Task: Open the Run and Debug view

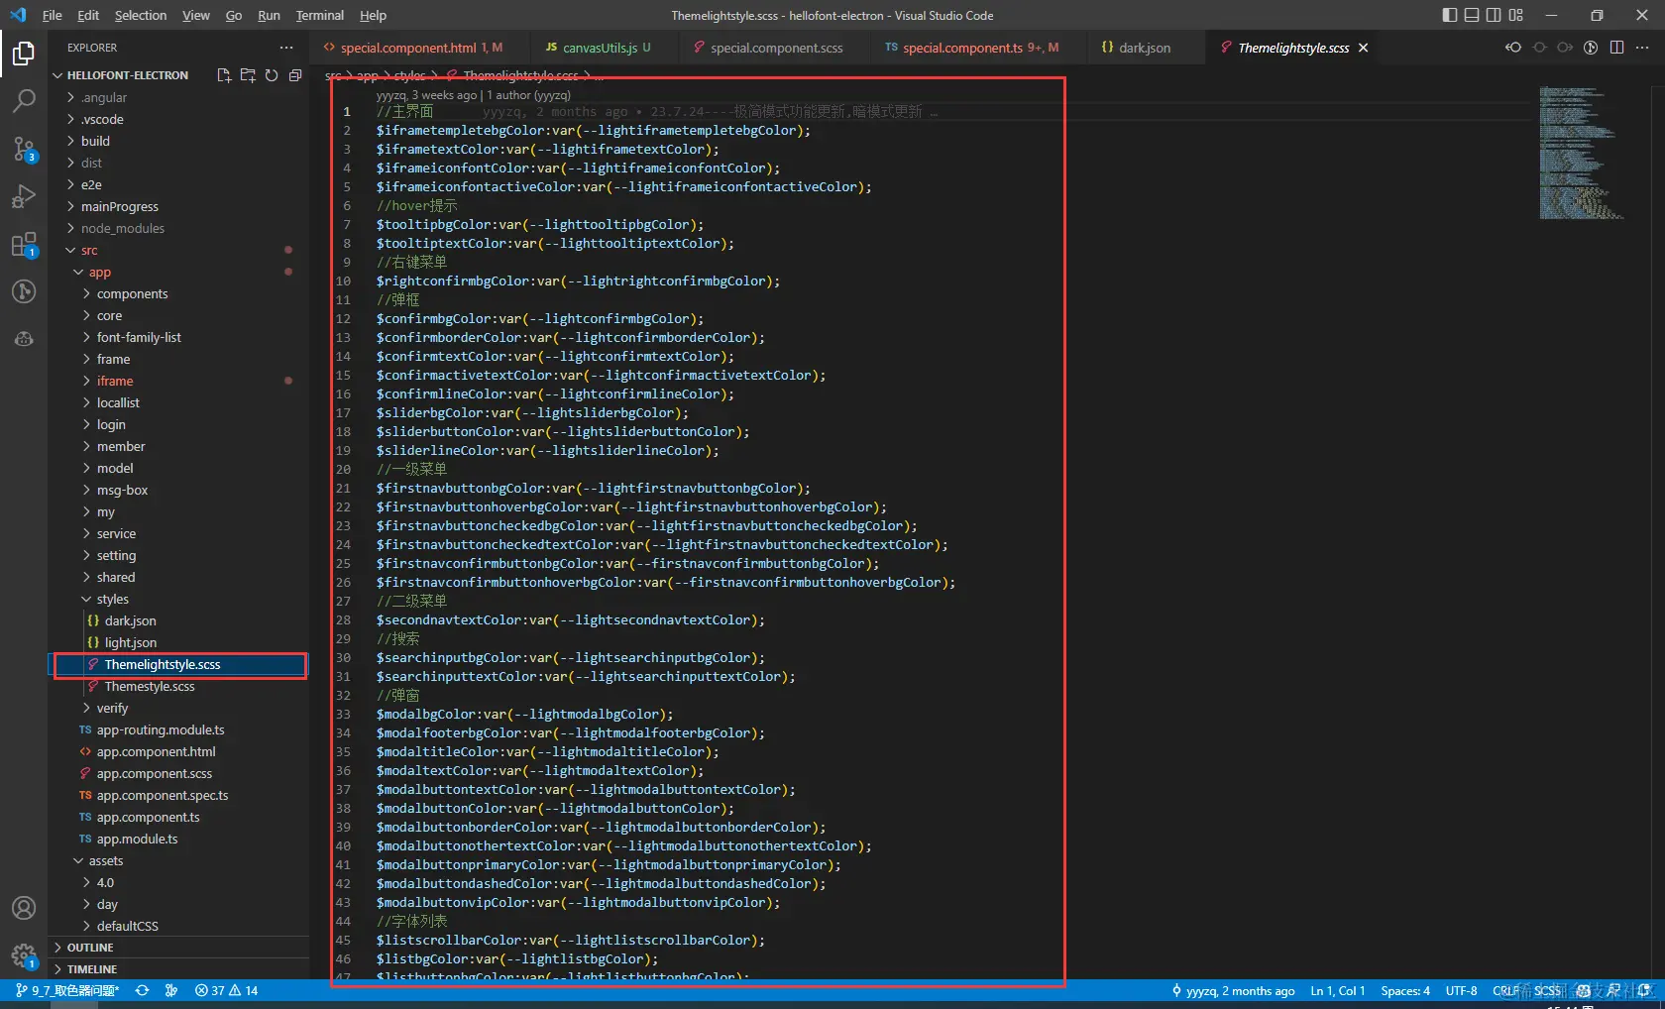Action: (x=24, y=196)
